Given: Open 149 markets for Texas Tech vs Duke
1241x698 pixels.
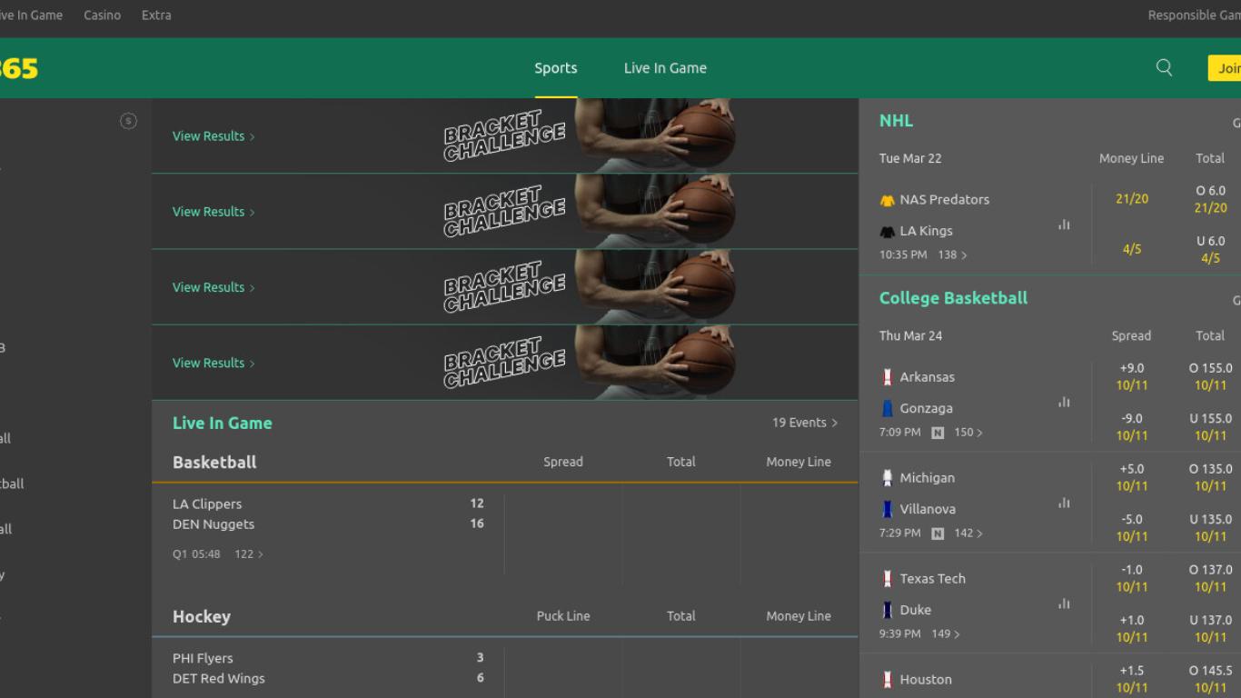Looking at the screenshot, I should pyautogui.click(x=946, y=634).
